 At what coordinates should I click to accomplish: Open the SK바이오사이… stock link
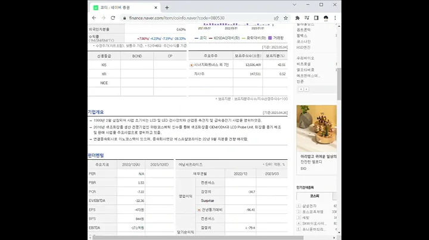[314, 223]
